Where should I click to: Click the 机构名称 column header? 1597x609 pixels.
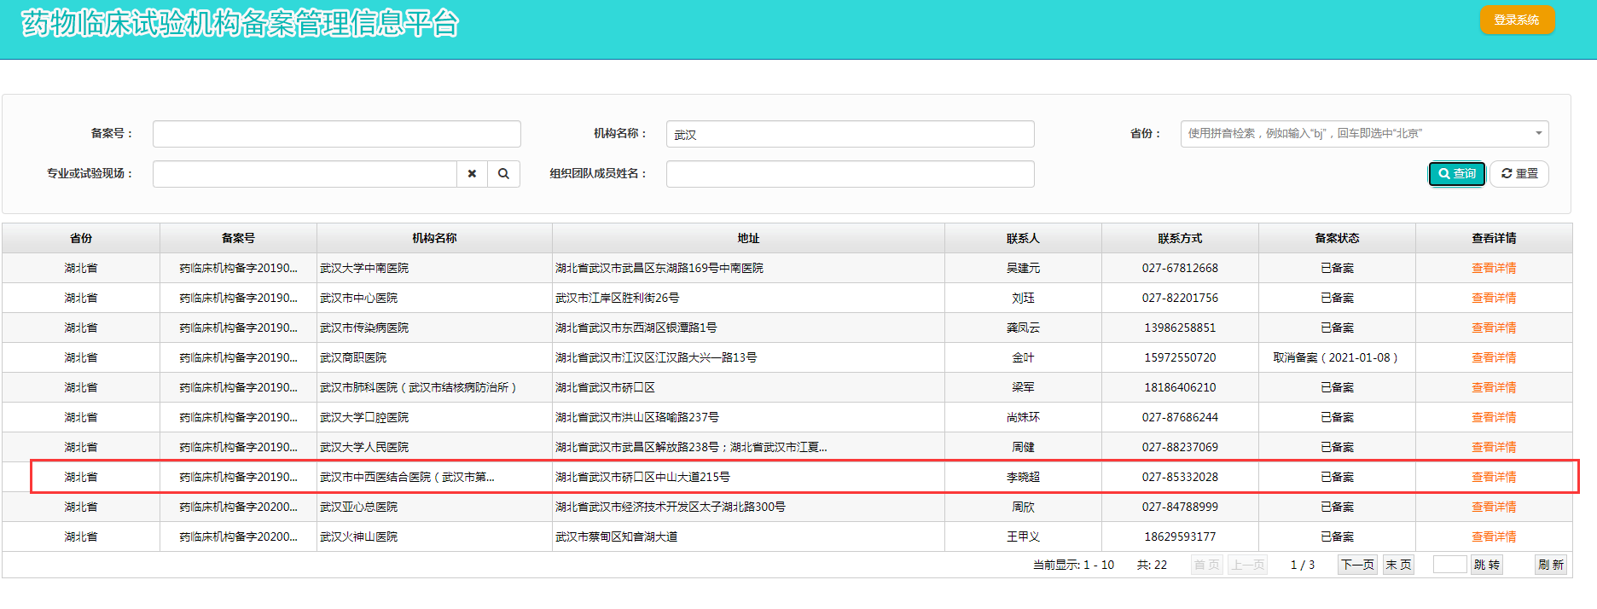click(434, 238)
